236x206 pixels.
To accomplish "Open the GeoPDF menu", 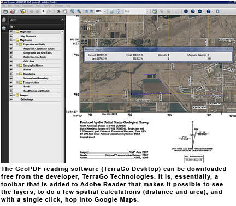I will pos(48,5).
